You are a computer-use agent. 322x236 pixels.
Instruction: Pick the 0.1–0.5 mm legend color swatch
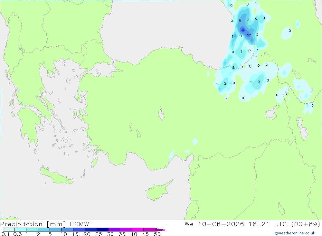pos(9,230)
